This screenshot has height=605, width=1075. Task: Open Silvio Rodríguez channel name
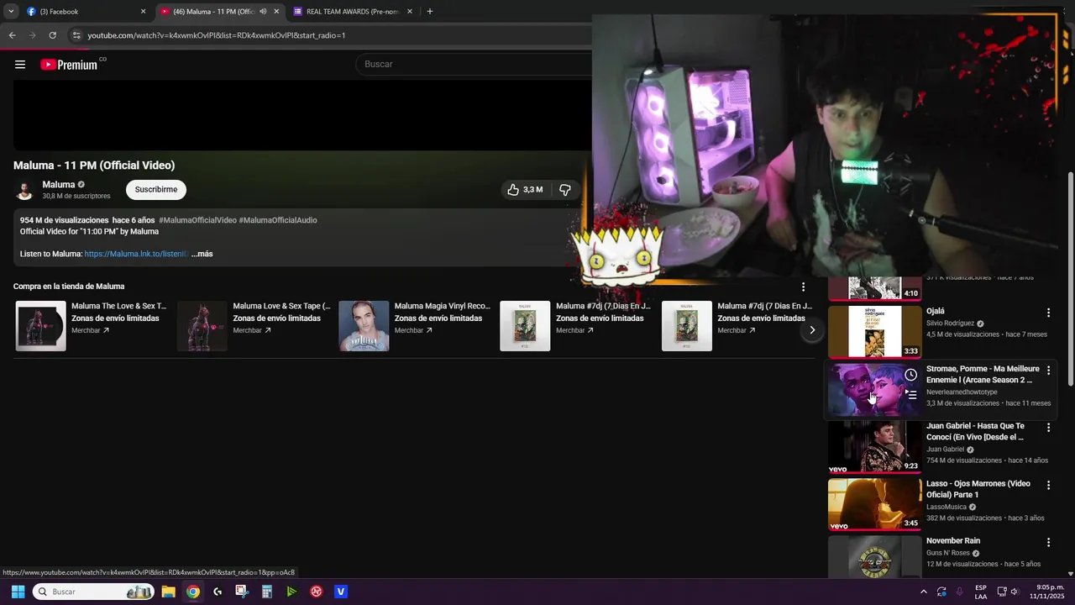tap(951, 324)
